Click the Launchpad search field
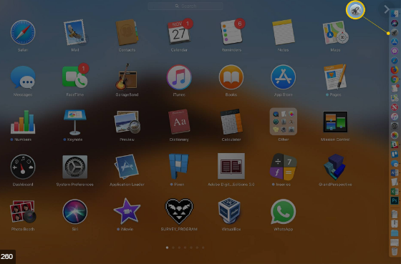 (x=185, y=6)
